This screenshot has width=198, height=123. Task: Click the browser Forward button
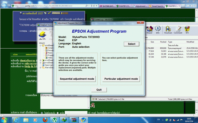point(9,6)
